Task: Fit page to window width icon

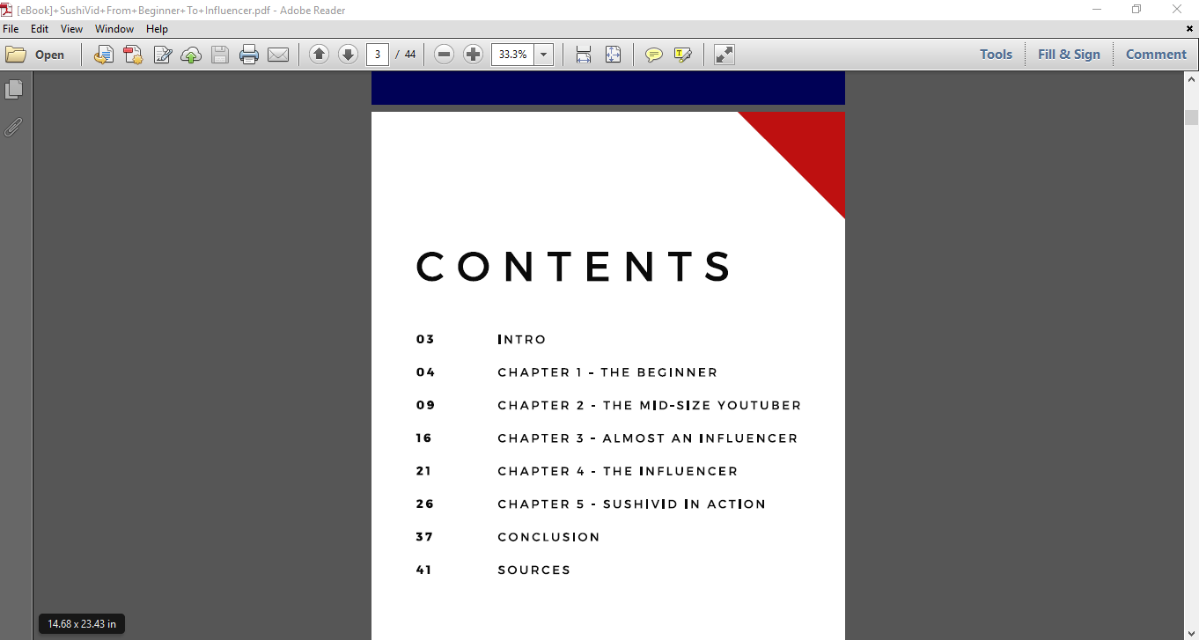Action: (x=584, y=55)
